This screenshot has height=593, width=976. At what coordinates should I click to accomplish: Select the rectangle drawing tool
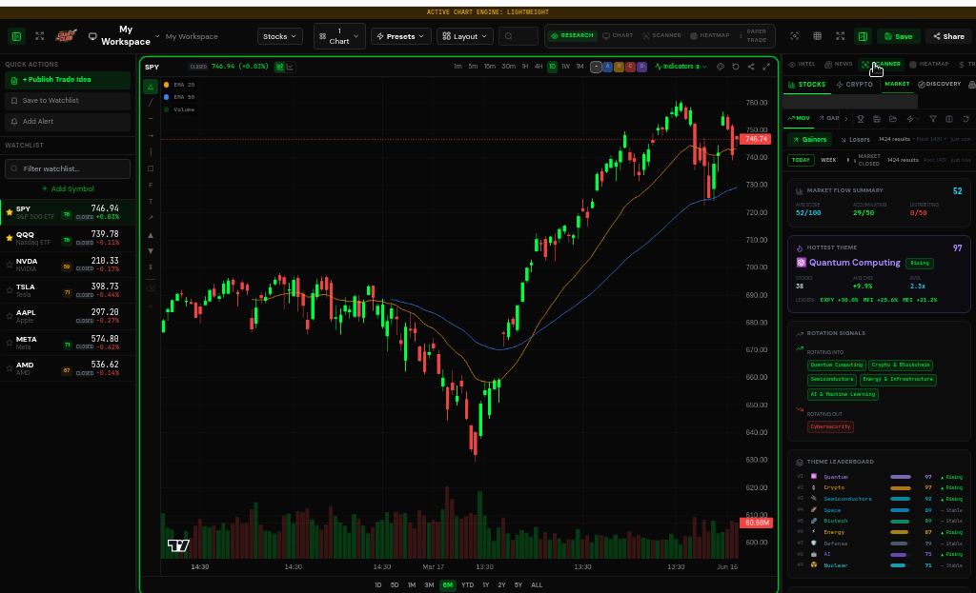click(x=151, y=168)
